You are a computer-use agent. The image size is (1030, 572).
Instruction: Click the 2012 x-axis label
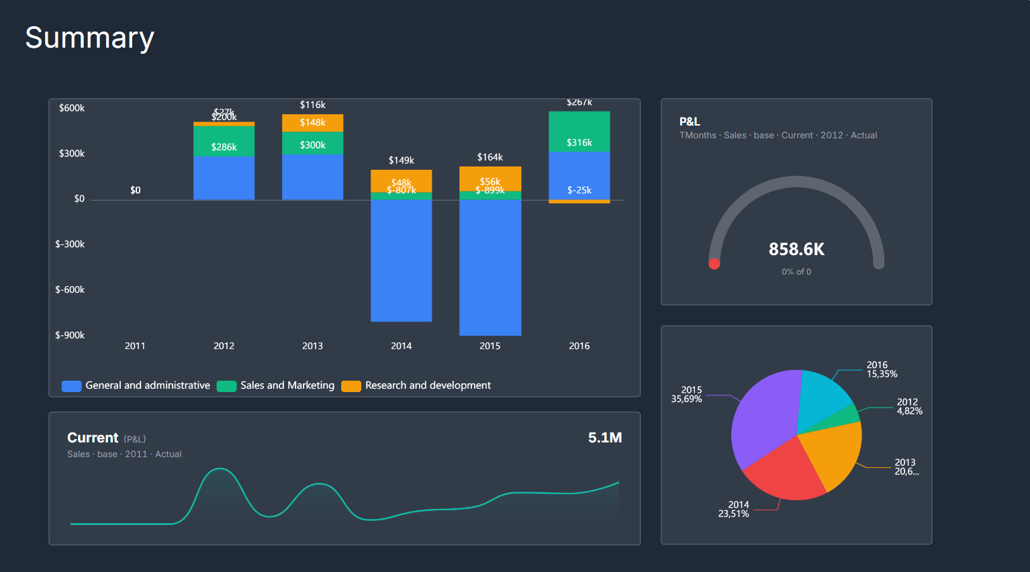pos(224,346)
